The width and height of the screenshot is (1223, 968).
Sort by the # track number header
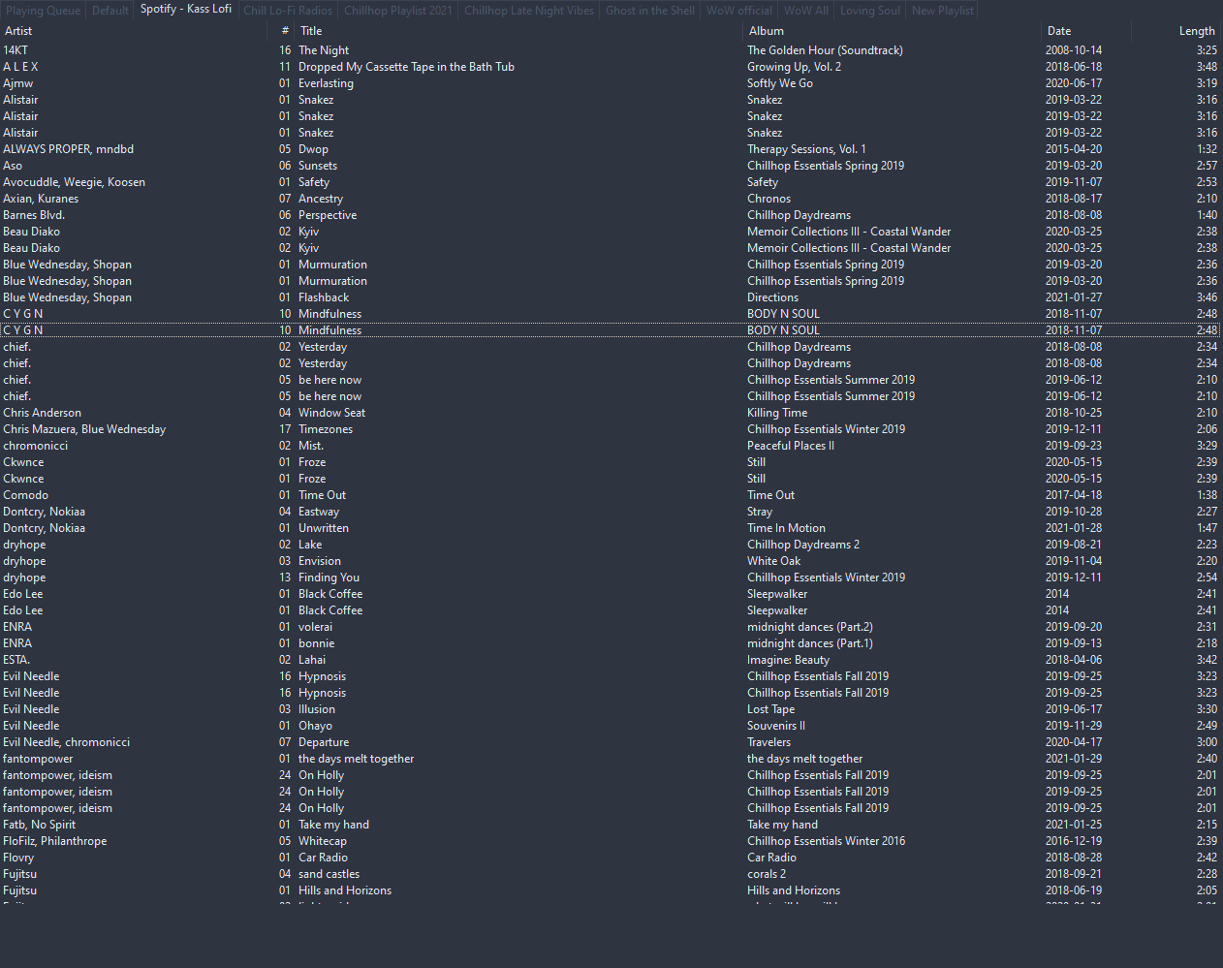[285, 31]
